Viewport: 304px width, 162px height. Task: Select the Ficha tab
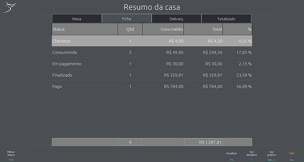[127, 18]
